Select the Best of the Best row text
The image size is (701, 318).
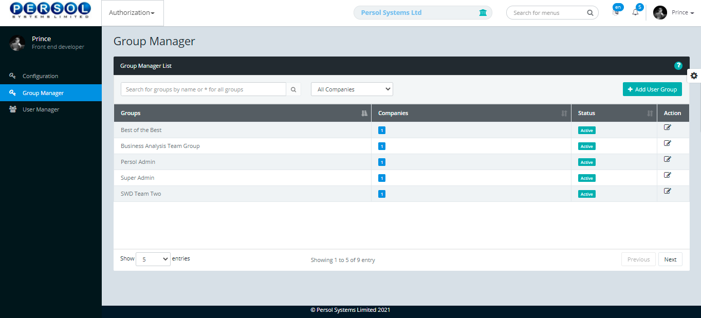click(x=141, y=130)
